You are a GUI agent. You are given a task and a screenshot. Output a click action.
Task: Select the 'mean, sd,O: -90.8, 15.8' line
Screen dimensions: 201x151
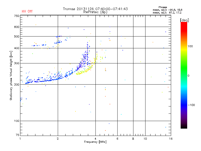click(167, 10)
